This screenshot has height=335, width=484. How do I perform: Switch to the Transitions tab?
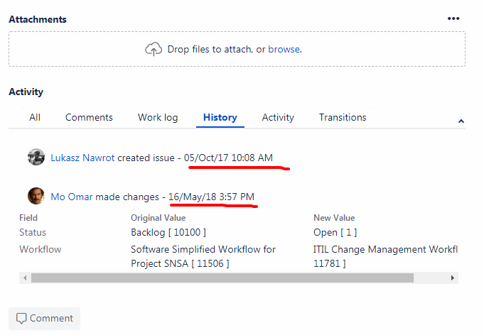click(343, 117)
